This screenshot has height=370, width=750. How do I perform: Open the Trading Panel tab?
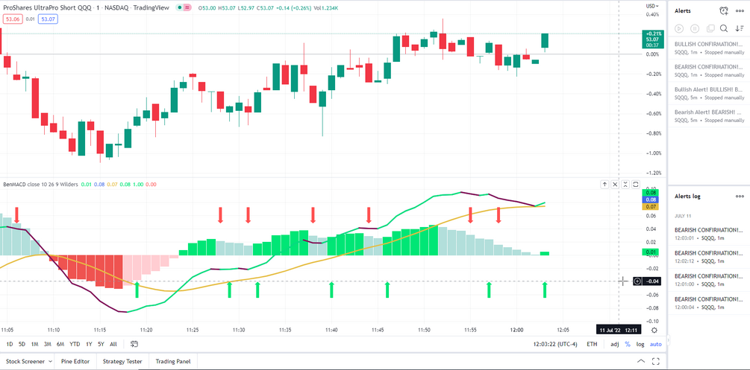point(172,361)
